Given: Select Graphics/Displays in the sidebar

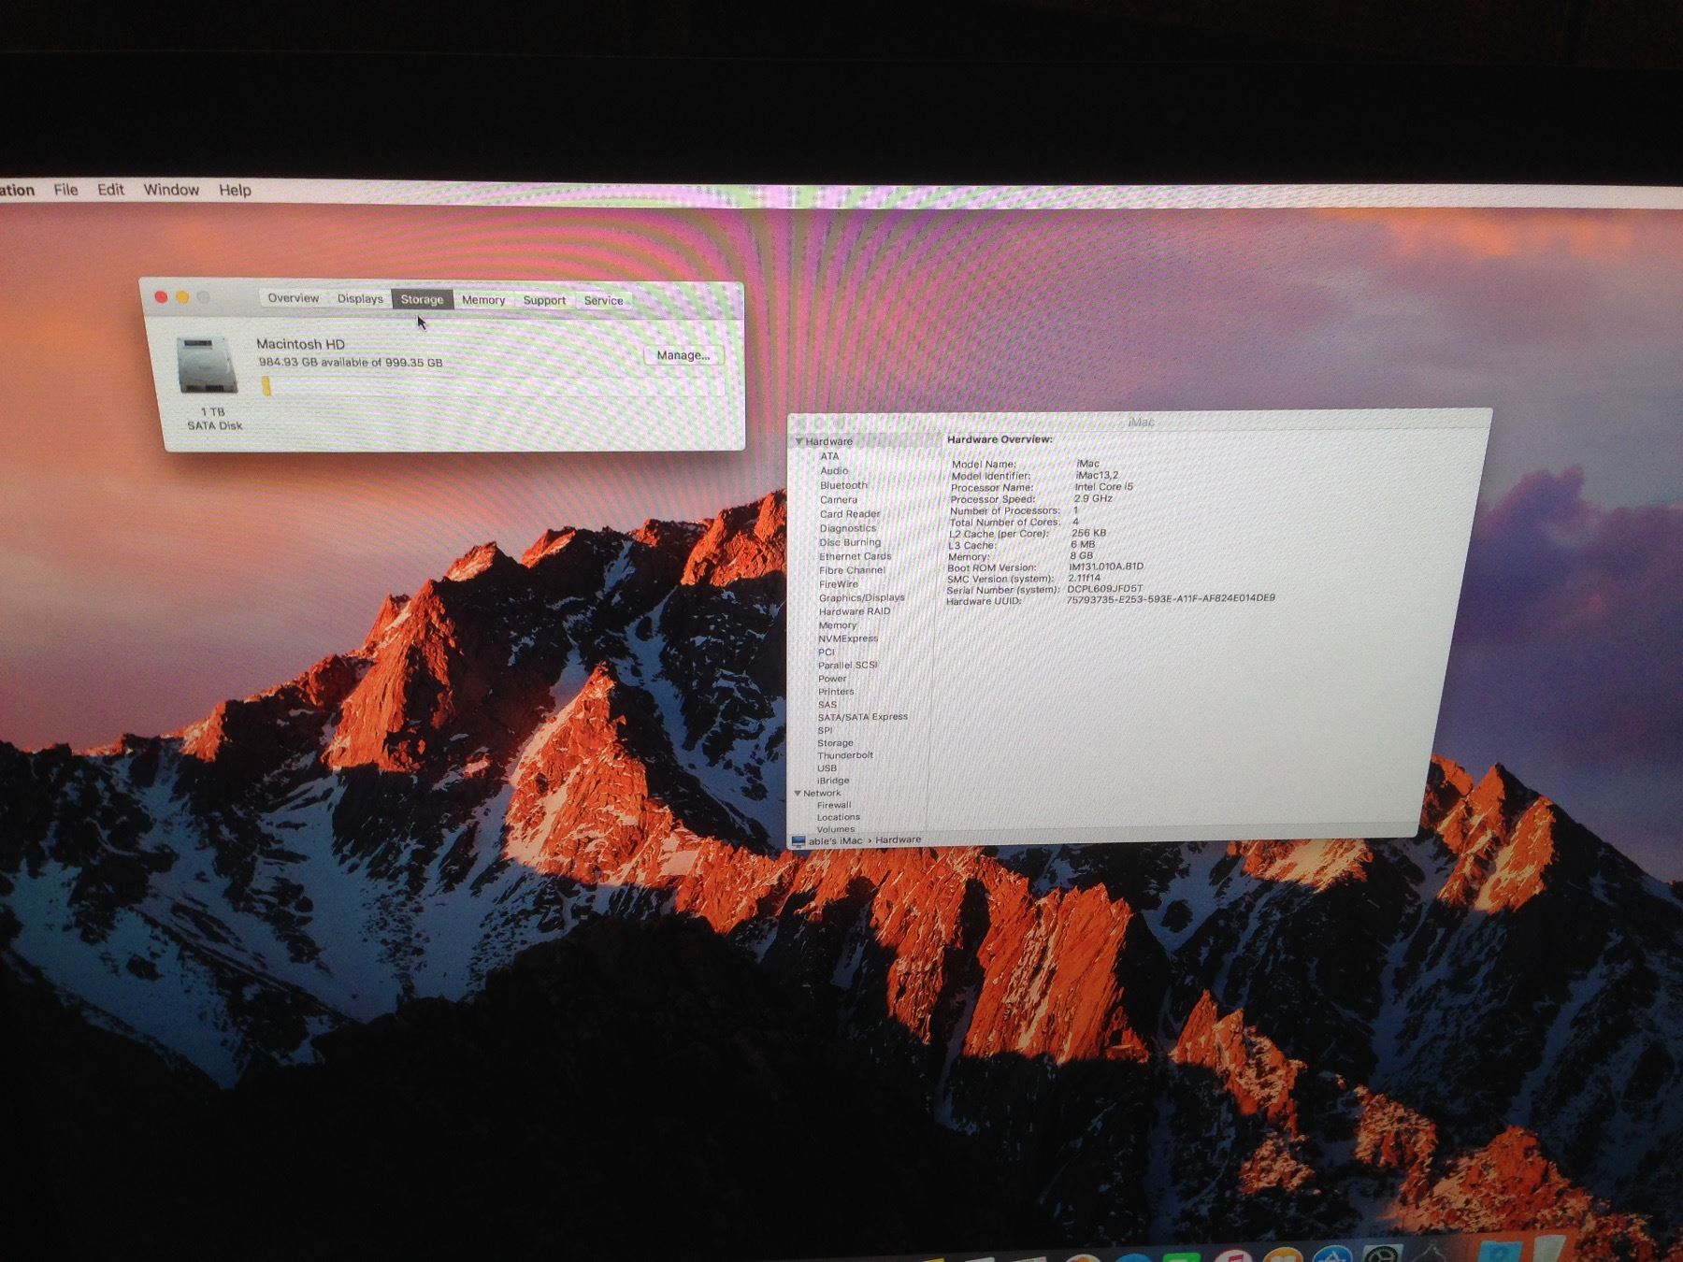Looking at the screenshot, I should click(x=861, y=597).
